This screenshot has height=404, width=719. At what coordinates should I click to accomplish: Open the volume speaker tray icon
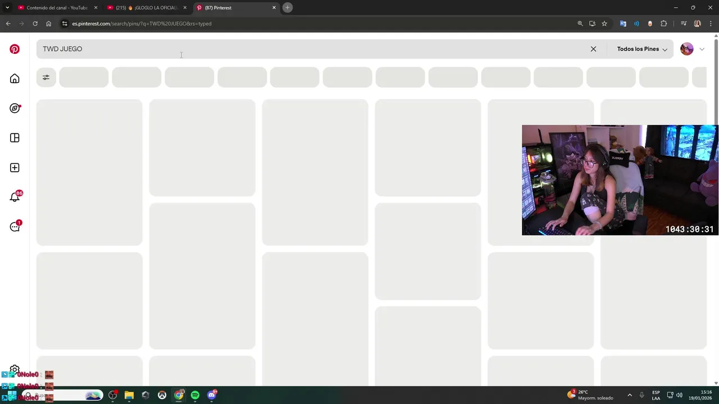pos(679,395)
